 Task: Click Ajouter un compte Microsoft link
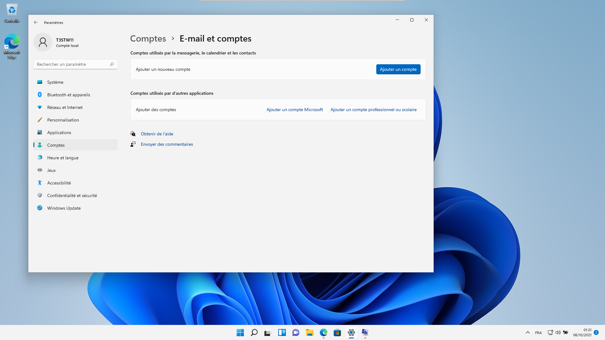(x=294, y=110)
